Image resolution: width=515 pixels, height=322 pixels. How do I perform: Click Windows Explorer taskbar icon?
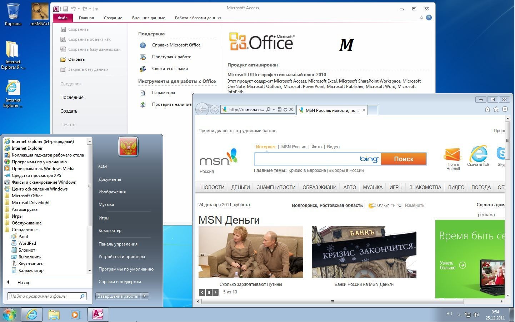(x=54, y=314)
